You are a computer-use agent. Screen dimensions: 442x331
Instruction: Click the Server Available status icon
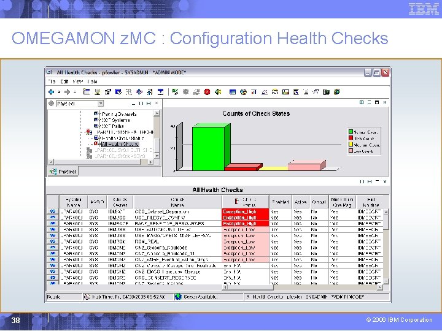[178, 297]
